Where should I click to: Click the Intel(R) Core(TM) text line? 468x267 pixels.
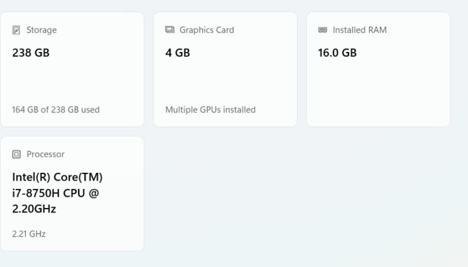coord(57,177)
